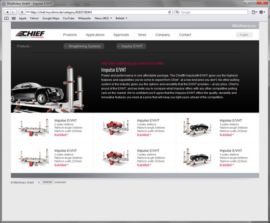Open the settings gear menu
270x223 pixels.
point(262,12)
